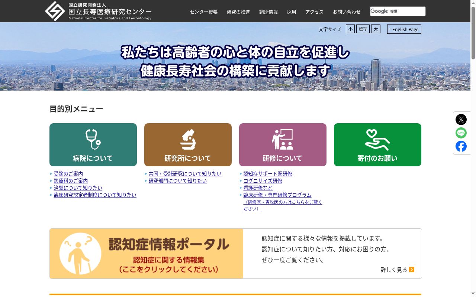Open the instructor 研修について tile

pos(283,145)
